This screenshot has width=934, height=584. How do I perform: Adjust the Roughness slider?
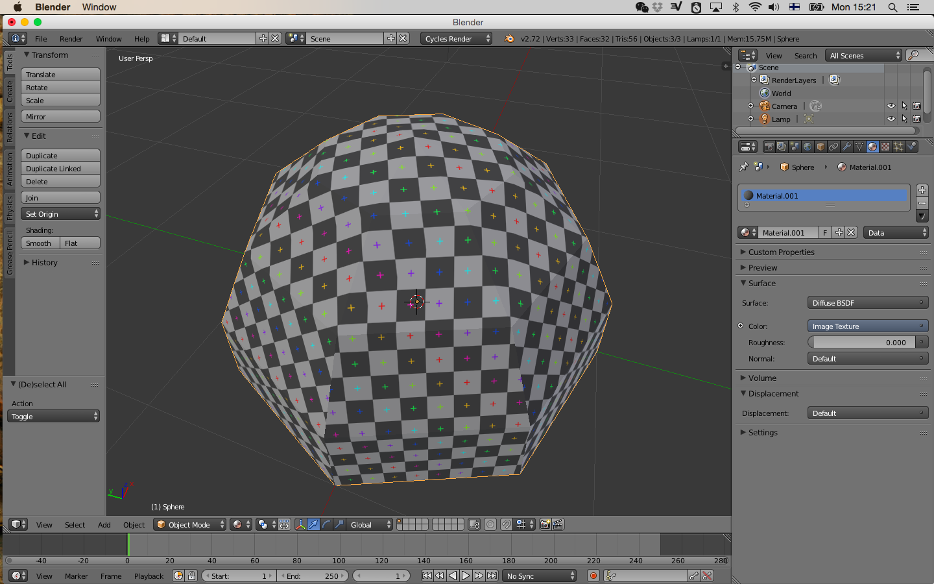pos(861,343)
